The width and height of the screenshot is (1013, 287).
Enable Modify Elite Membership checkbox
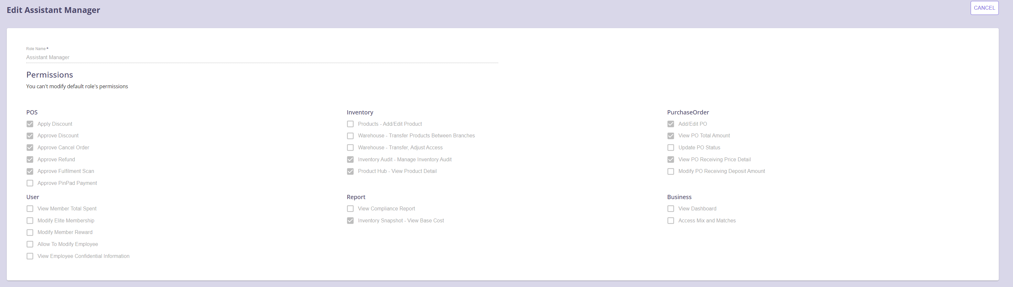(30, 220)
